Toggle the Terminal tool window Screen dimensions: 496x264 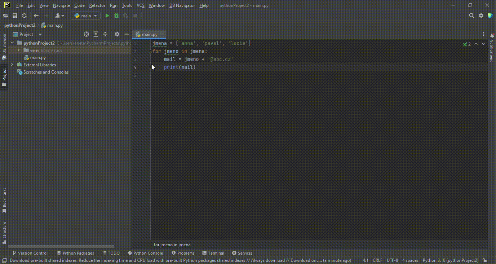coord(213,253)
